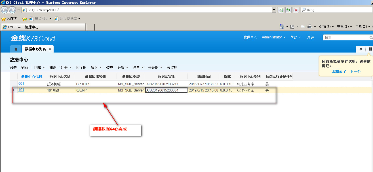
Task: Expand the print options dropdown arrow
Action: tap(315, 27)
